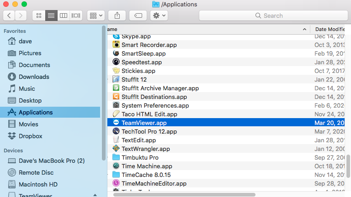This screenshot has height=197, width=351.
Task: Click the 'TextEdit.app' file name
Action: pyautogui.click(x=138, y=140)
